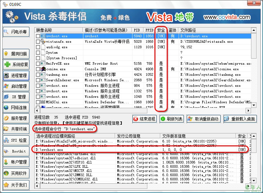263x193 pixels.
Task: Select the odbcint.dll module row
Action: point(143,158)
